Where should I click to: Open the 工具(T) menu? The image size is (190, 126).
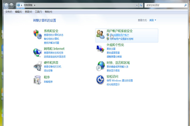point(38,12)
